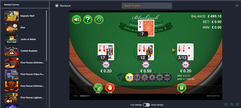Image resolution: width=241 pixels, height=108 pixels.
Task: Click the green Hit card button
Action: pos(182,88)
